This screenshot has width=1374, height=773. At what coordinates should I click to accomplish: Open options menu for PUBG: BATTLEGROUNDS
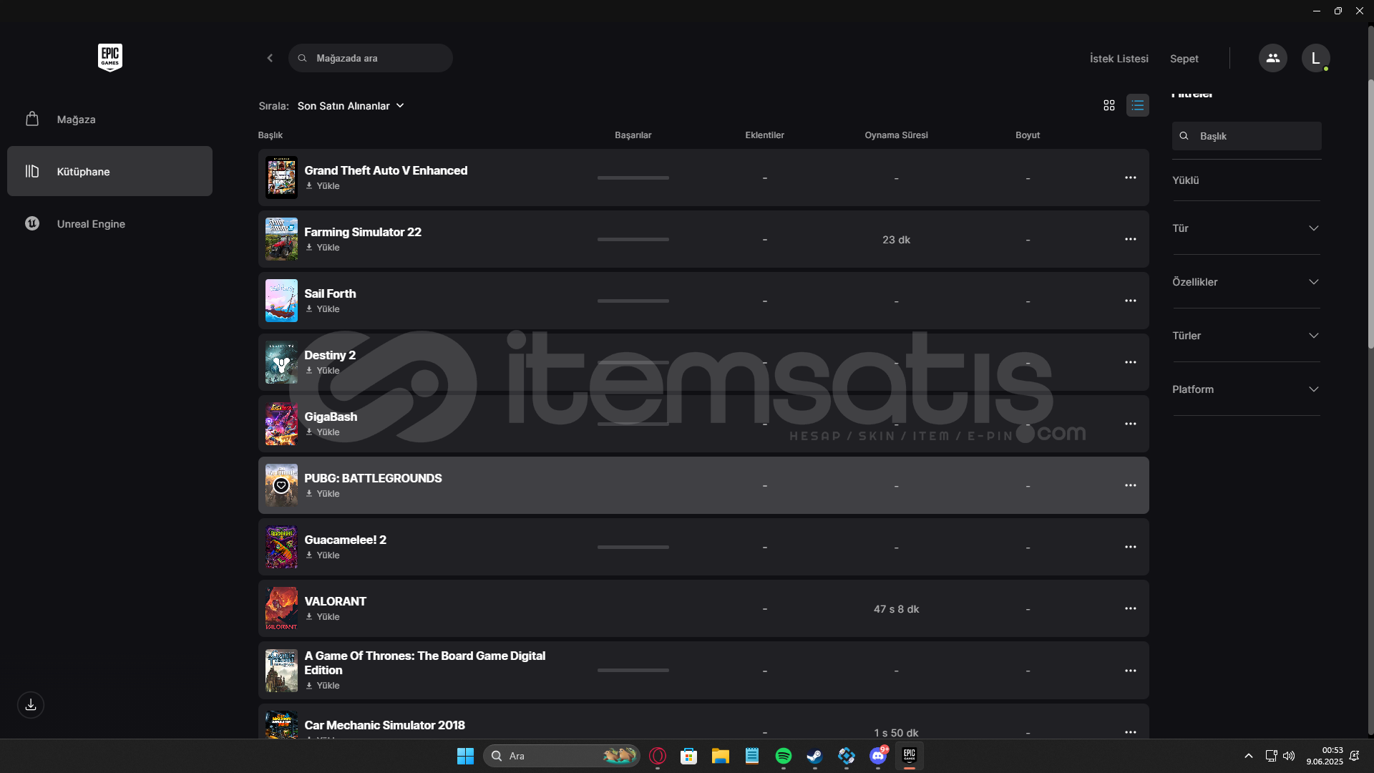pyautogui.click(x=1130, y=485)
